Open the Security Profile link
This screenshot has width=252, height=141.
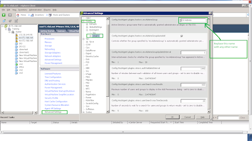pyautogui.click(x=52, y=98)
